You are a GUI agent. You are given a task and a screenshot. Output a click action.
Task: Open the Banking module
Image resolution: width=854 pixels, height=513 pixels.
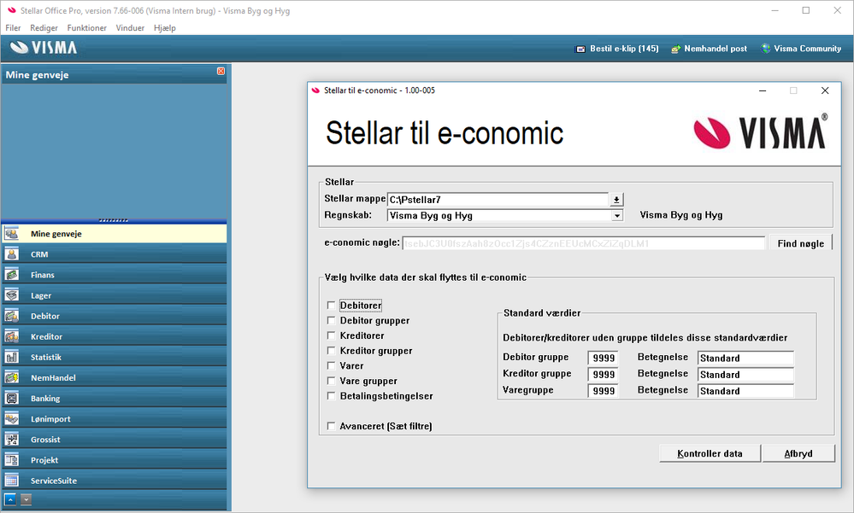click(x=115, y=399)
